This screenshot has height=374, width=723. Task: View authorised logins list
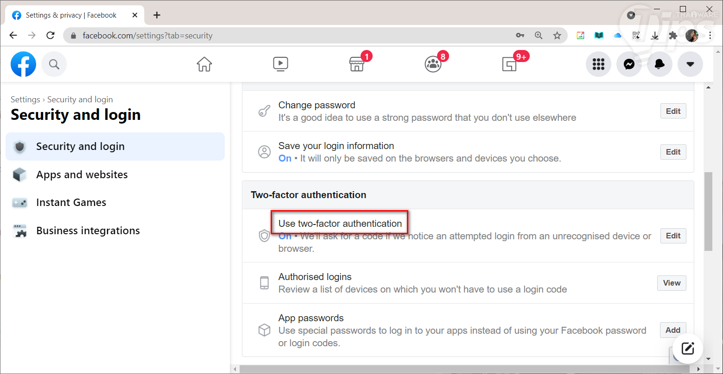pos(672,283)
